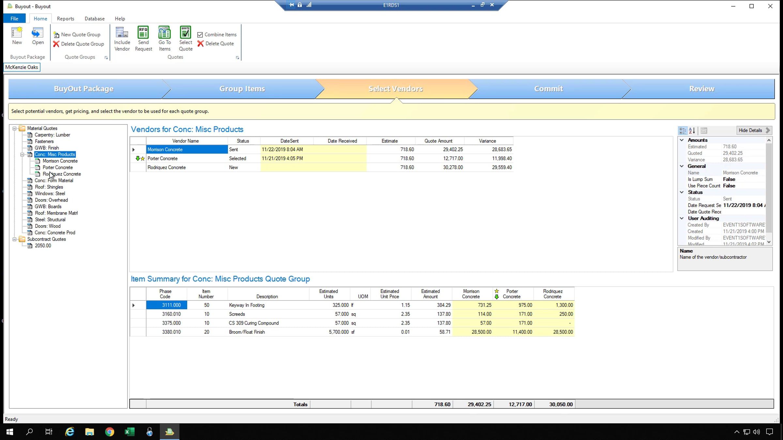783x440 pixels.
Task: Click the Delete Quote Group icon
Action: 56,44
